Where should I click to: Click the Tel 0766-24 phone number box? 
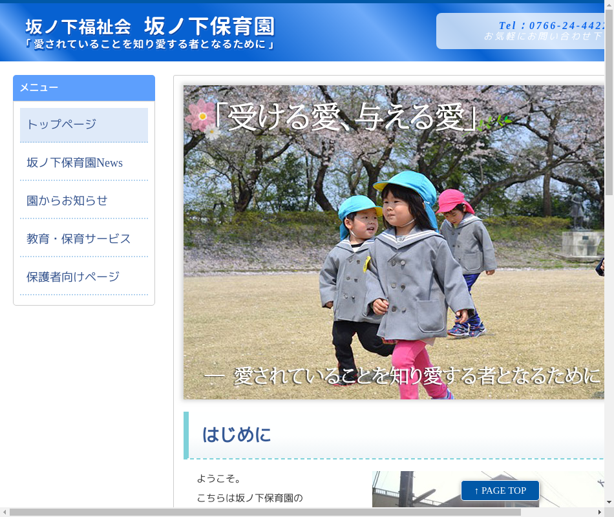tap(524, 31)
